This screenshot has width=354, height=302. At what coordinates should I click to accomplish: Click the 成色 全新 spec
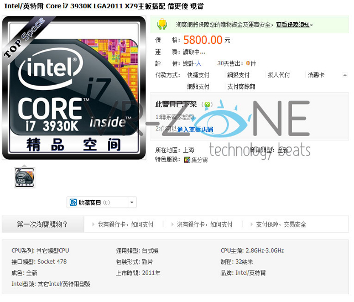coord(24,273)
